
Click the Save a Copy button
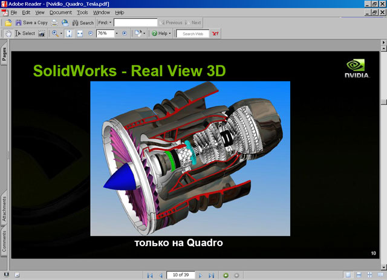(31, 23)
